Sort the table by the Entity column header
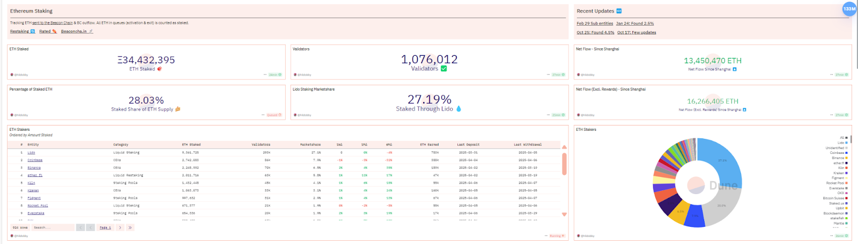This screenshot has height=244, width=858. [33, 145]
